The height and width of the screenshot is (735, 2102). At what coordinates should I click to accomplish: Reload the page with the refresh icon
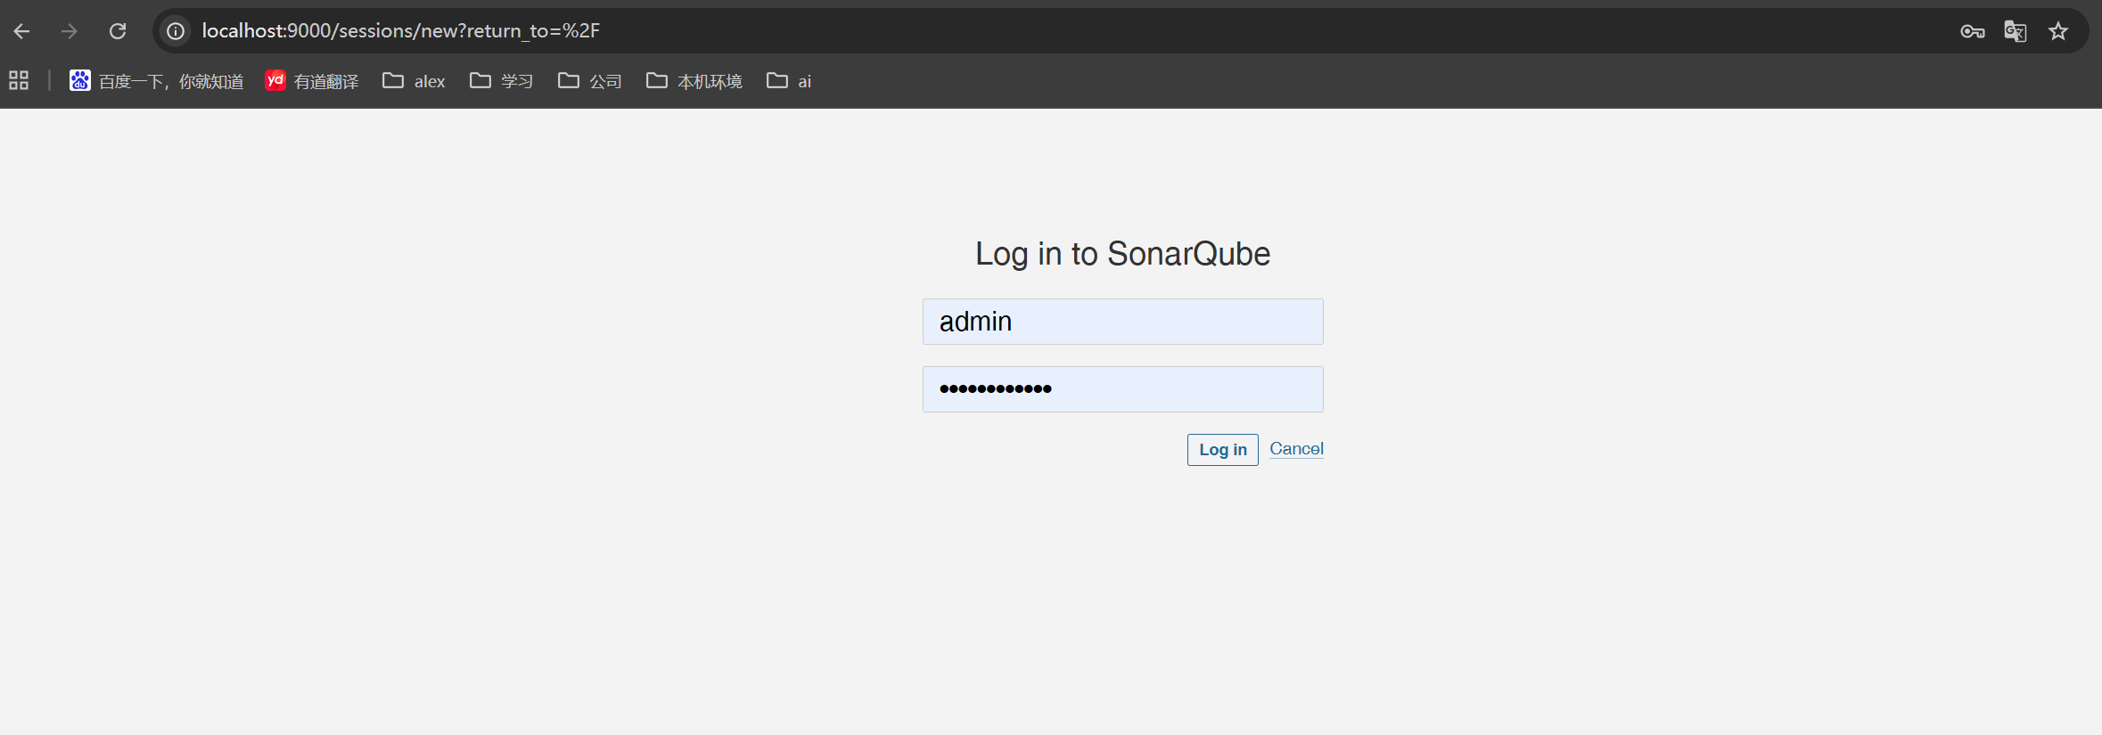[118, 31]
